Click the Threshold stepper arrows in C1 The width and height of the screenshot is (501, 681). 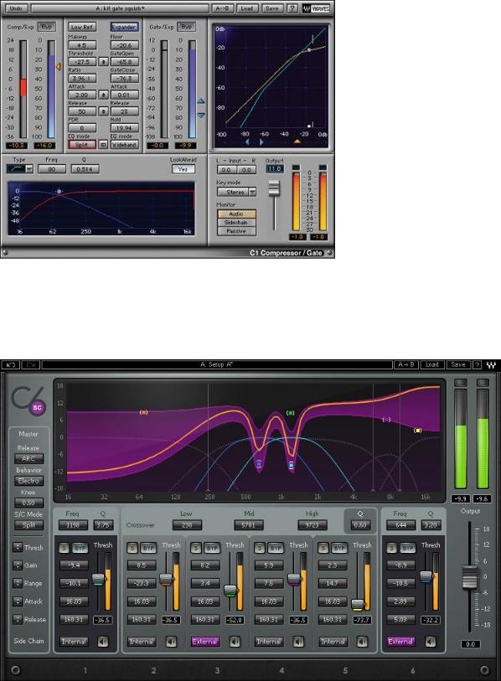point(103,62)
